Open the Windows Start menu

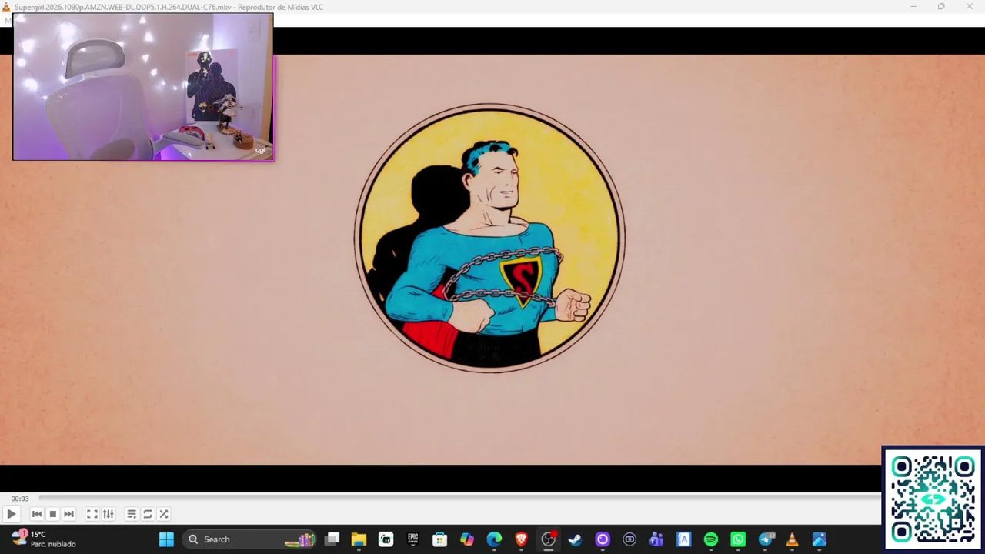[166, 539]
